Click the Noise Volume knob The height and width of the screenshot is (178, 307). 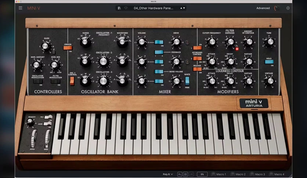(176, 81)
